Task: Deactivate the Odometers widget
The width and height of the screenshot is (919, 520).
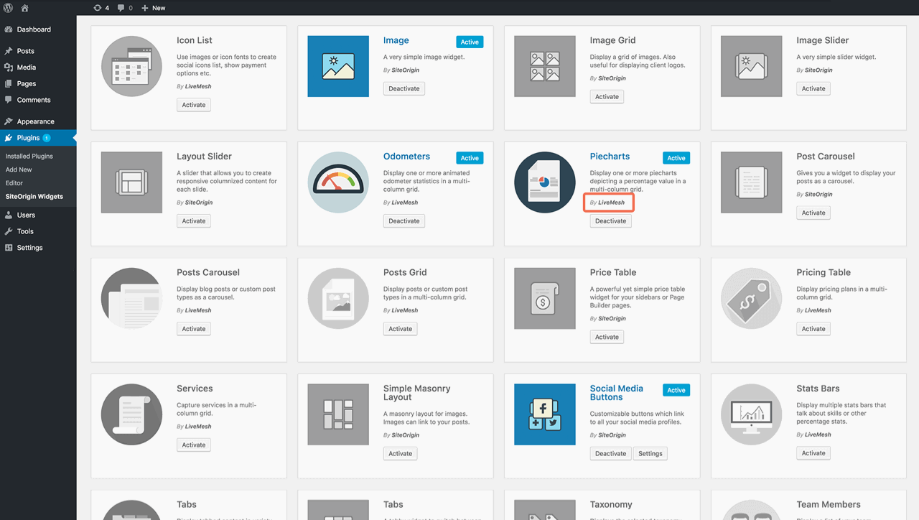Action: tap(403, 220)
